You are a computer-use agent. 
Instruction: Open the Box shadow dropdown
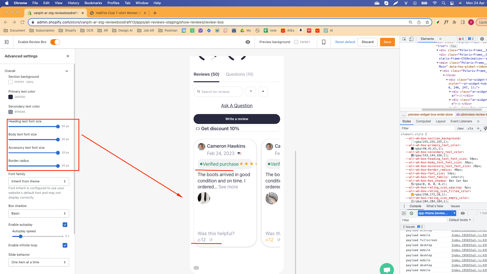tap(39, 213)
